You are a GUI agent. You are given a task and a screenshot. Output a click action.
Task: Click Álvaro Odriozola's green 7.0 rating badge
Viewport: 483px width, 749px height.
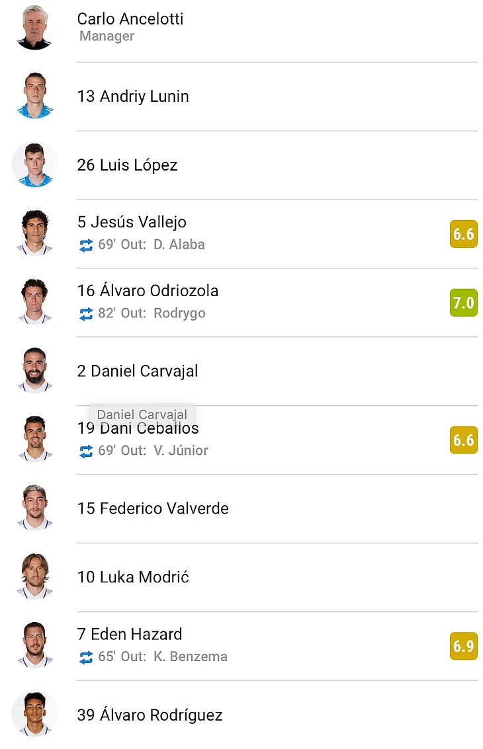click(x=463, y=303)
